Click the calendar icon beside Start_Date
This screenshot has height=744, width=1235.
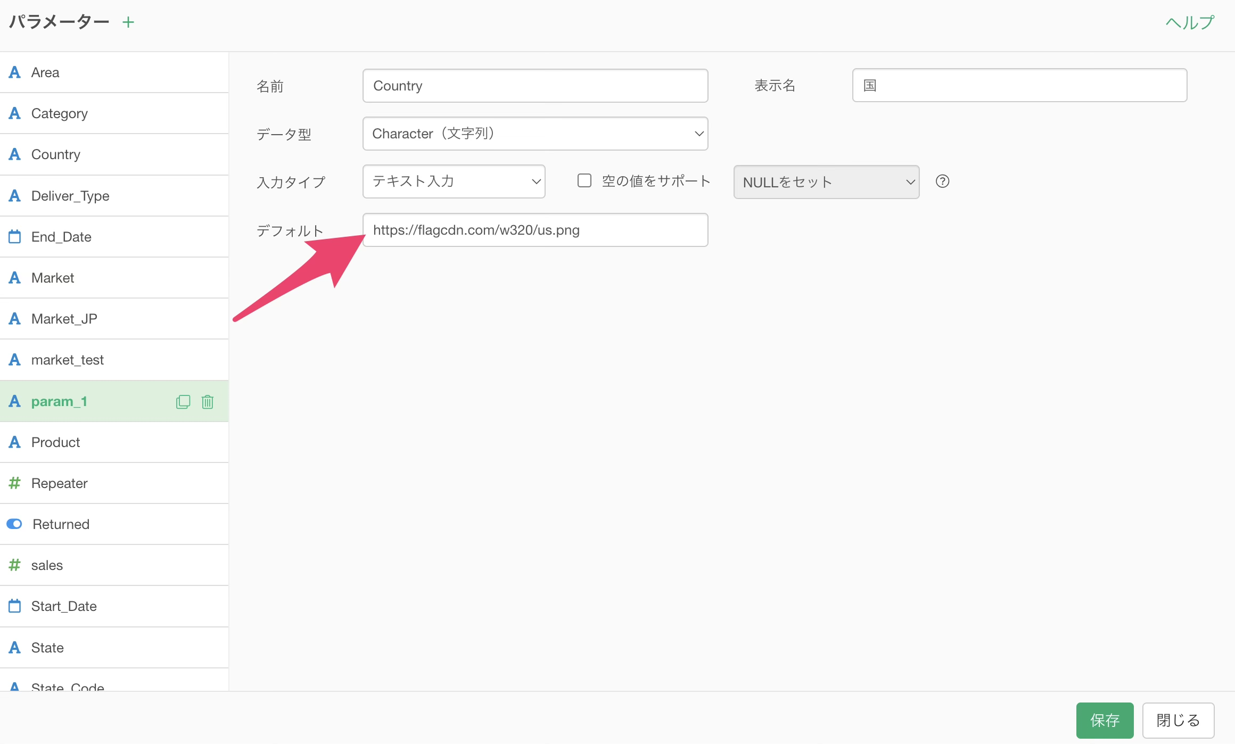tap(15, 606)
